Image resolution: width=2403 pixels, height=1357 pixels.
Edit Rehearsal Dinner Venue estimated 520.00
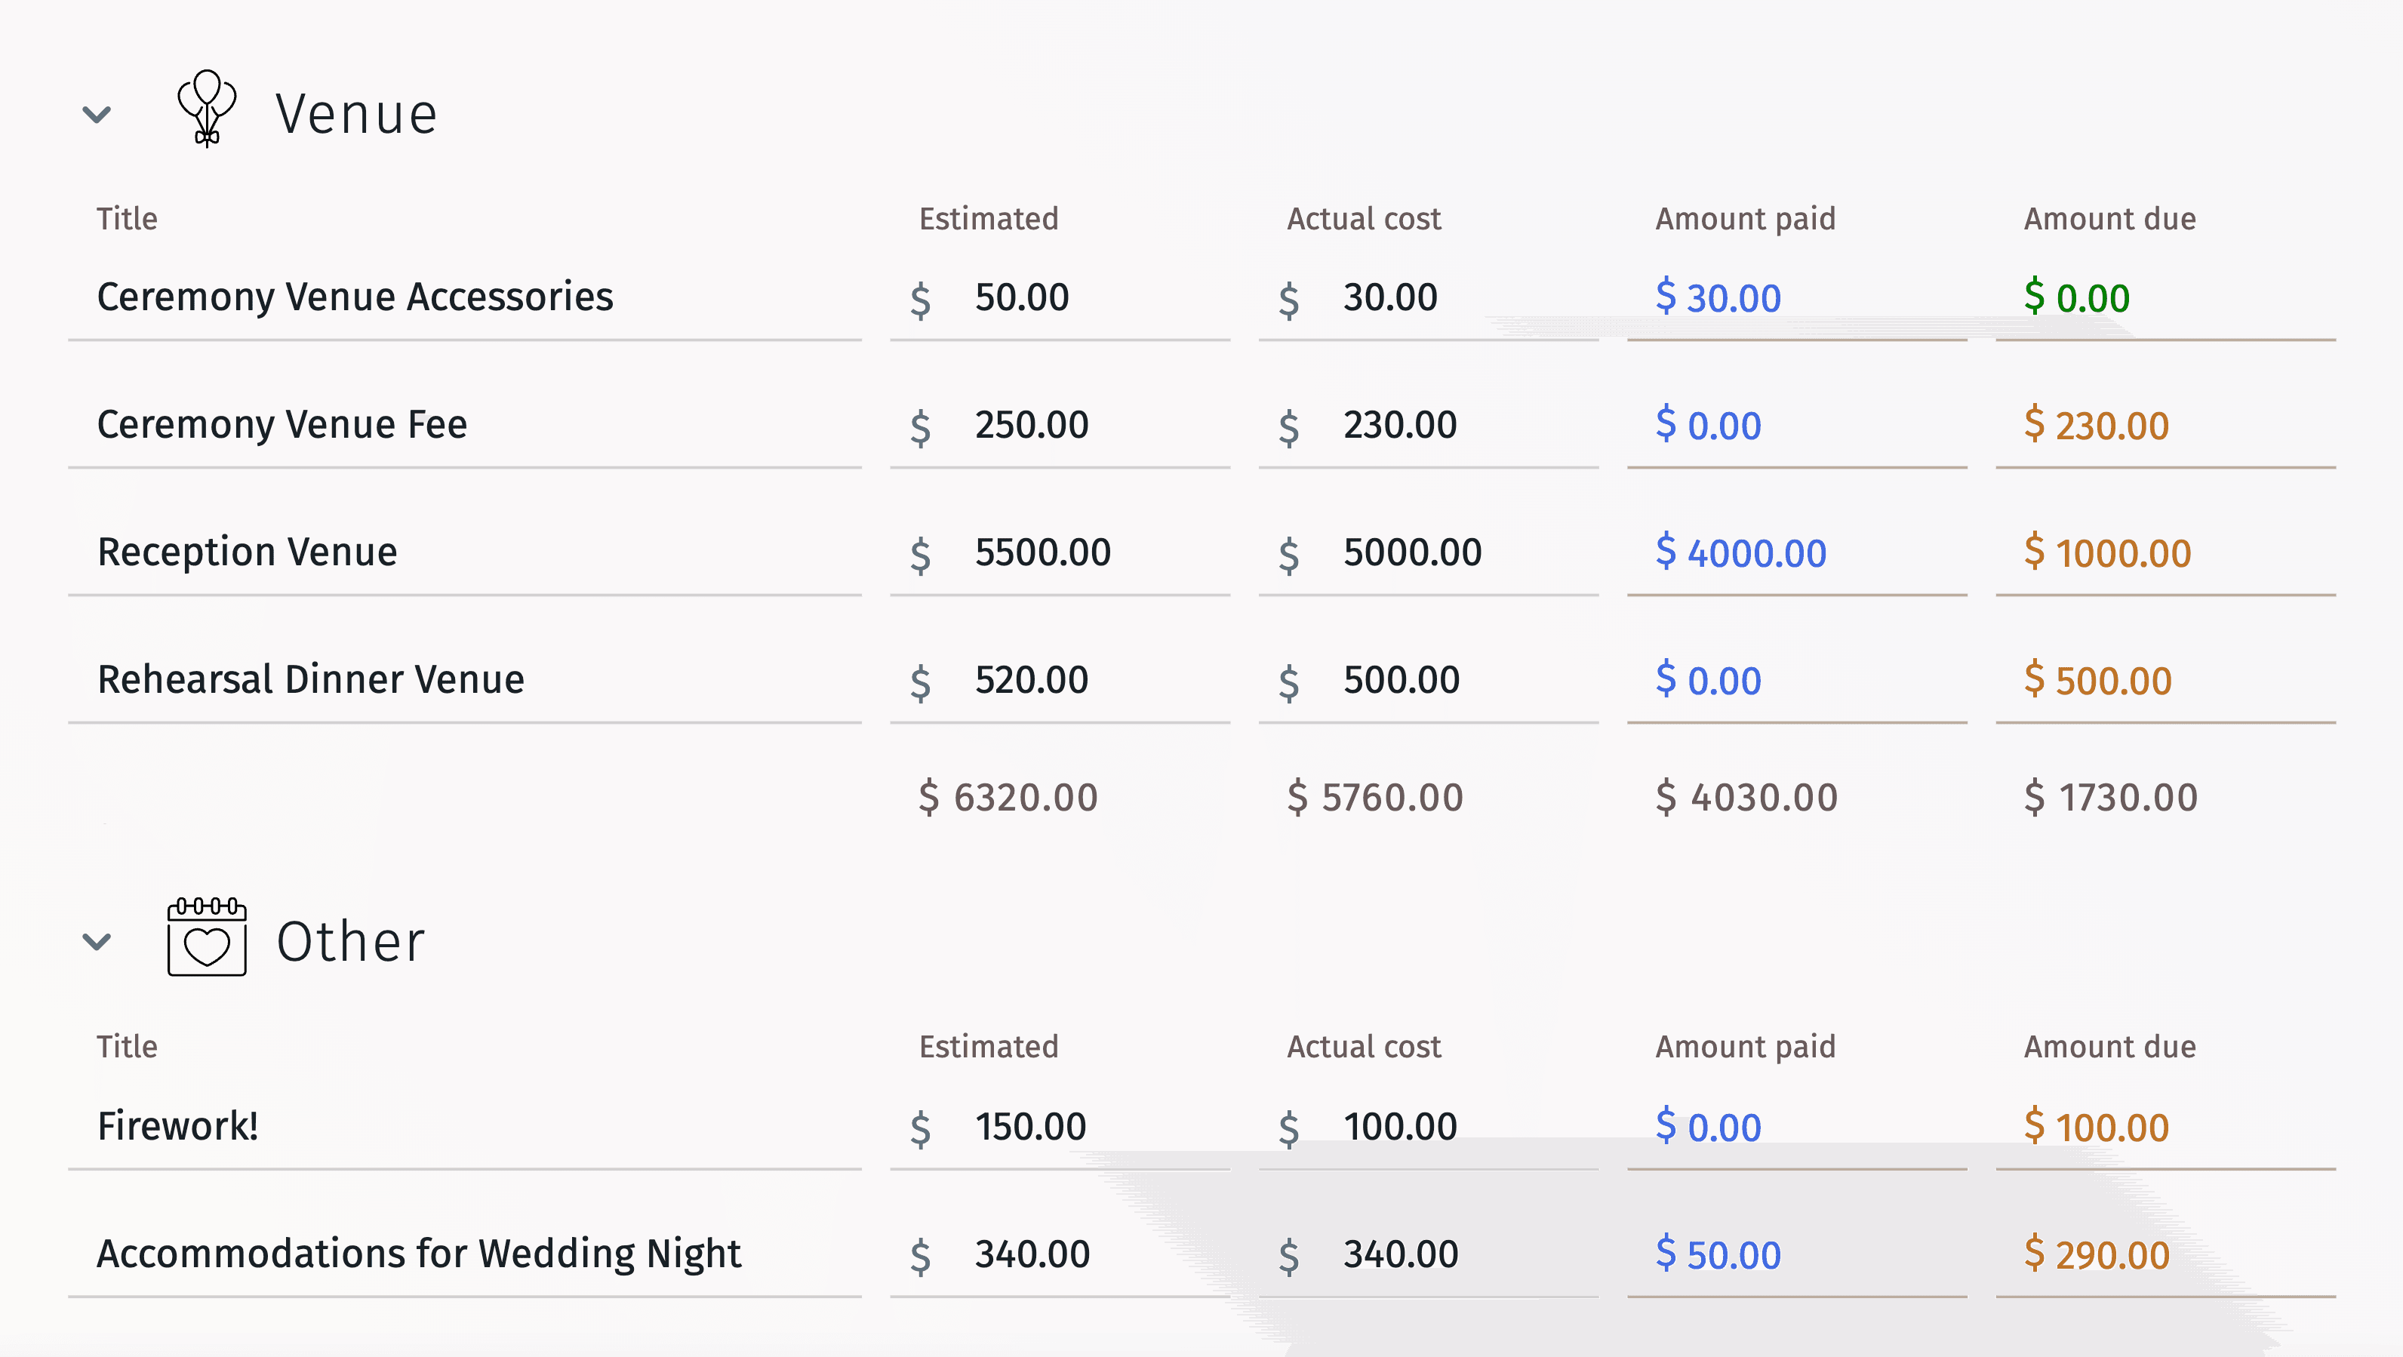pos(1032,681)
